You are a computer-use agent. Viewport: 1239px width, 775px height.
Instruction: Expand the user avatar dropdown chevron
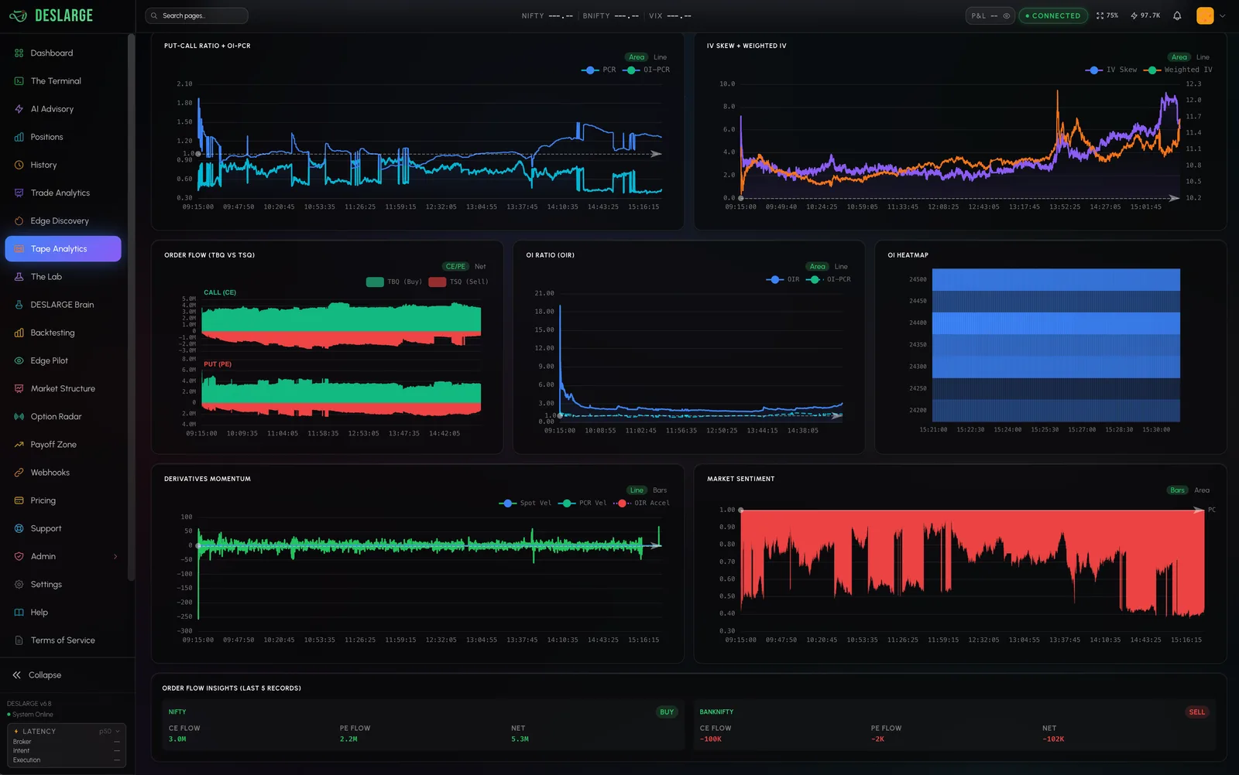(x=1223, y=15)
